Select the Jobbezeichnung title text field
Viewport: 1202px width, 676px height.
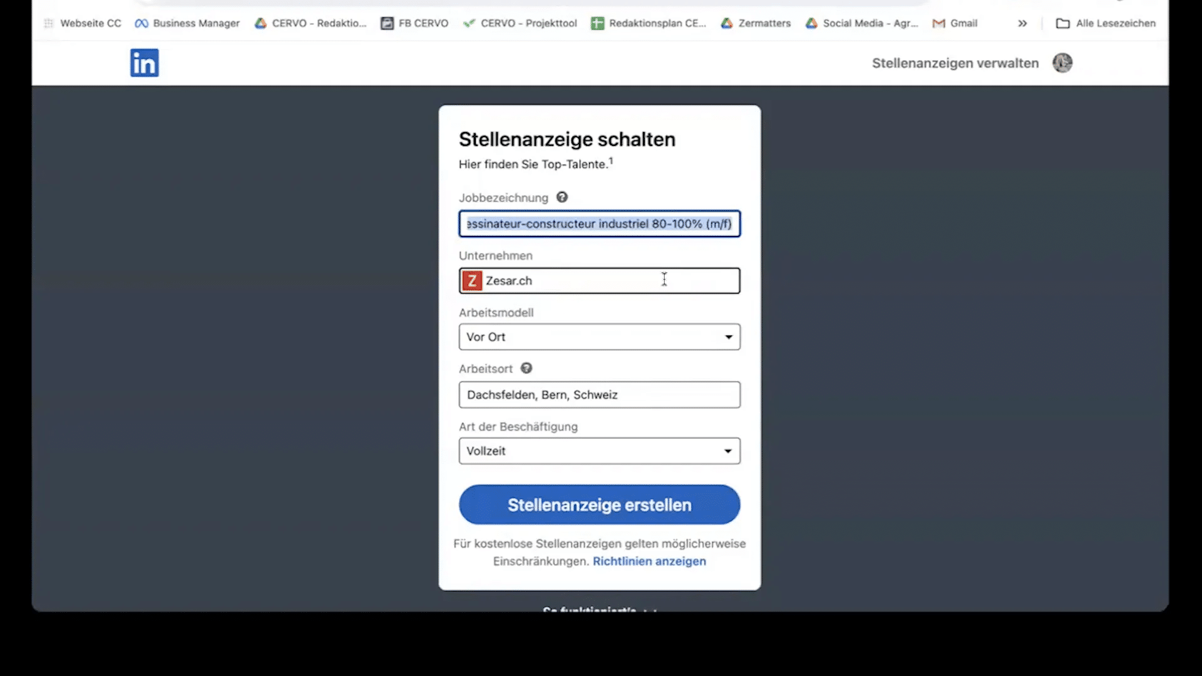pos(598,223)
